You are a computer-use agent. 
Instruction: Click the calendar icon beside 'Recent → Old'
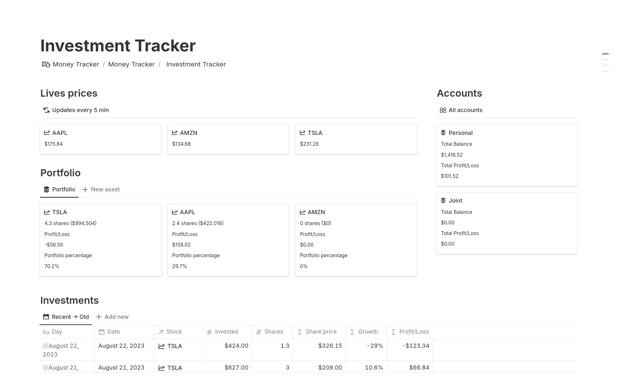tap(46, 317)
